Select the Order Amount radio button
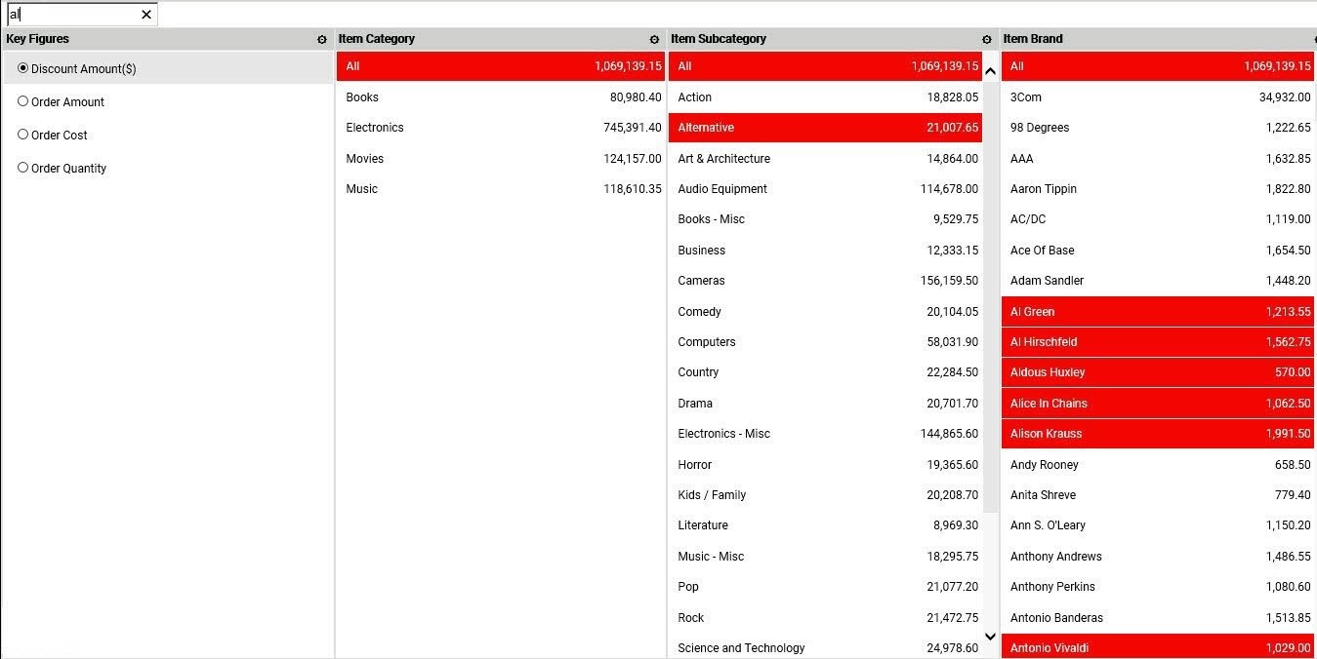1317x659 pixels. (x=23, y=101)
